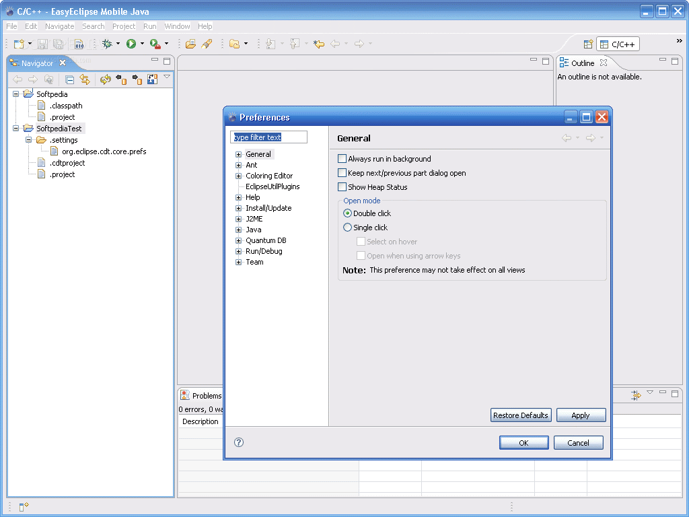Click the .classpath file icon in Navigator

point(41,106)
